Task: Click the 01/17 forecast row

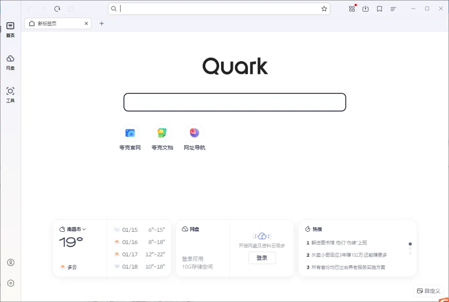Action: click(139, 255)
